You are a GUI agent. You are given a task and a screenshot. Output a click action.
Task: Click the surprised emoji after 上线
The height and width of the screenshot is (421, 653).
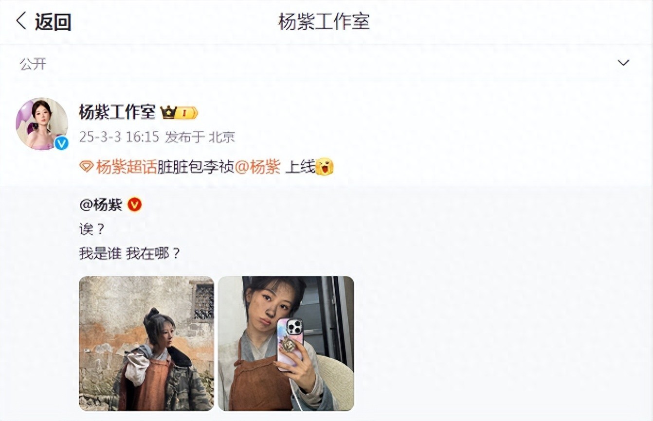point(324,167)
